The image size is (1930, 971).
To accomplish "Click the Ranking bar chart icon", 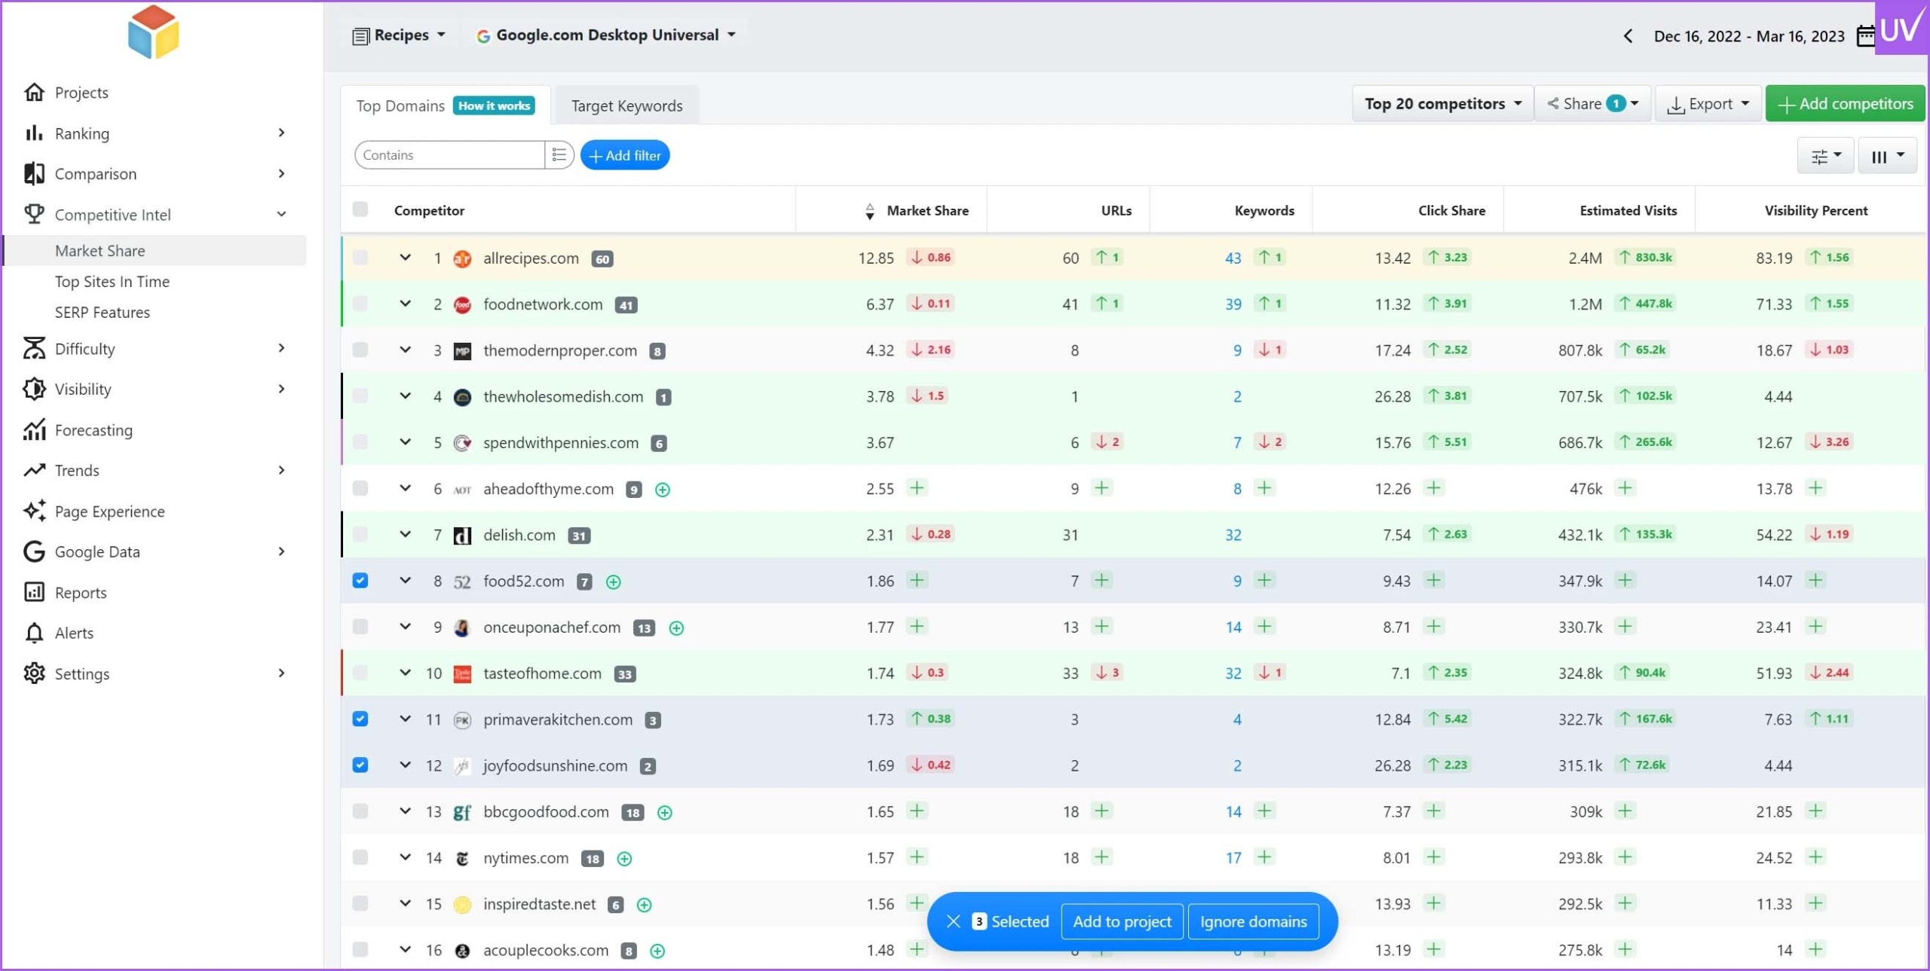I will 34,133.
